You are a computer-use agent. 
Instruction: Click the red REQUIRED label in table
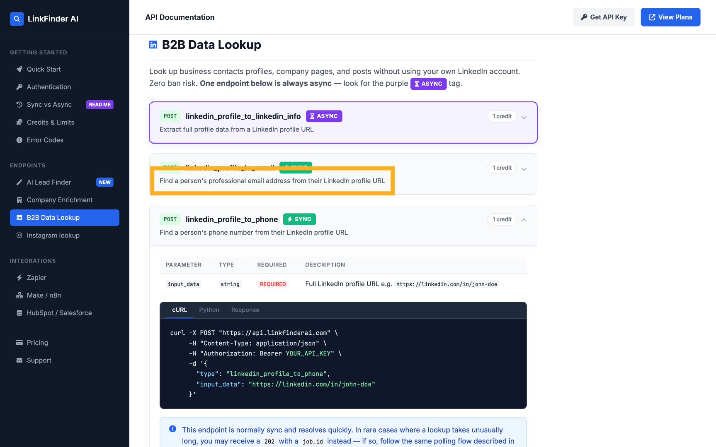pyautogui.click(x=273, y=284)
